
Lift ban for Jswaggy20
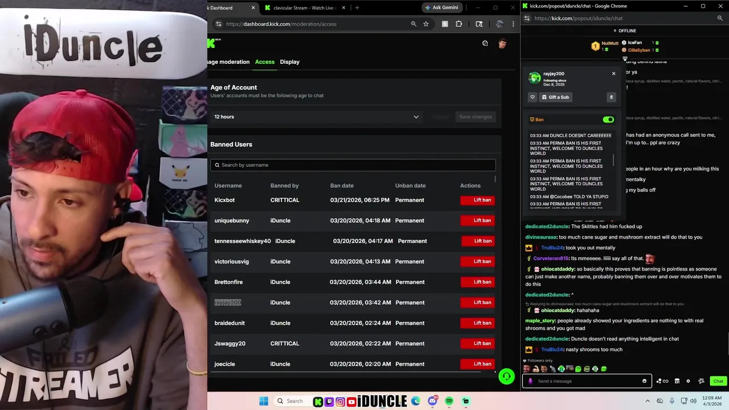click(477, 343)
